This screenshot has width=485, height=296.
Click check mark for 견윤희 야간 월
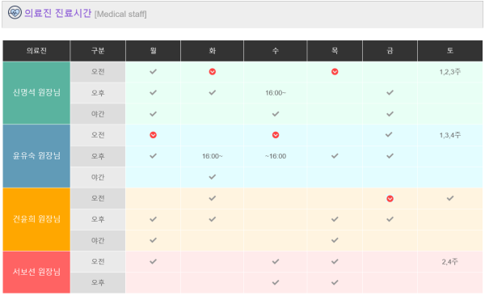point(153,240)
